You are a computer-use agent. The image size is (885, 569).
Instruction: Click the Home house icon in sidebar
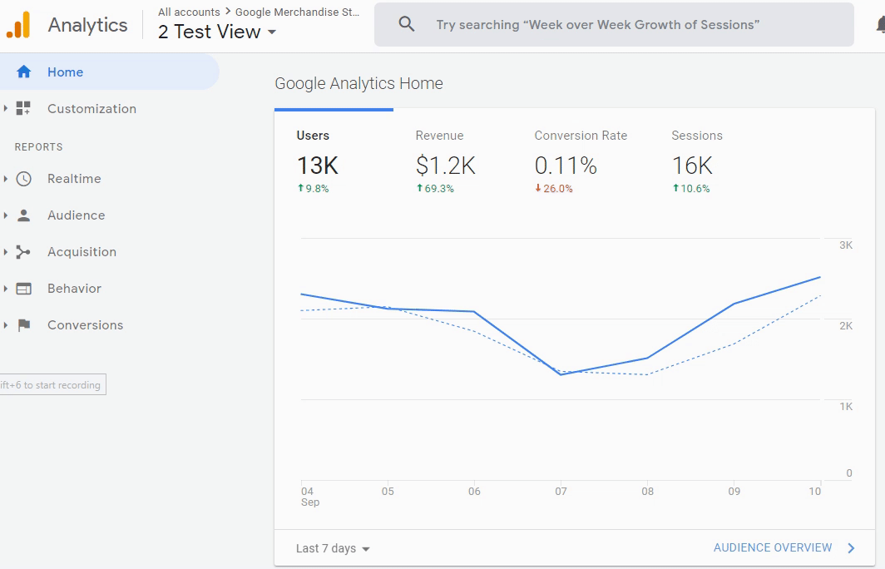click(24, 72)
